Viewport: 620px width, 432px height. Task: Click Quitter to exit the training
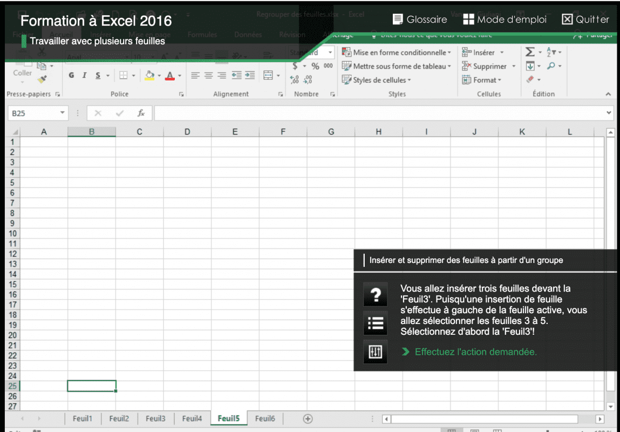[x=585, y=19]
